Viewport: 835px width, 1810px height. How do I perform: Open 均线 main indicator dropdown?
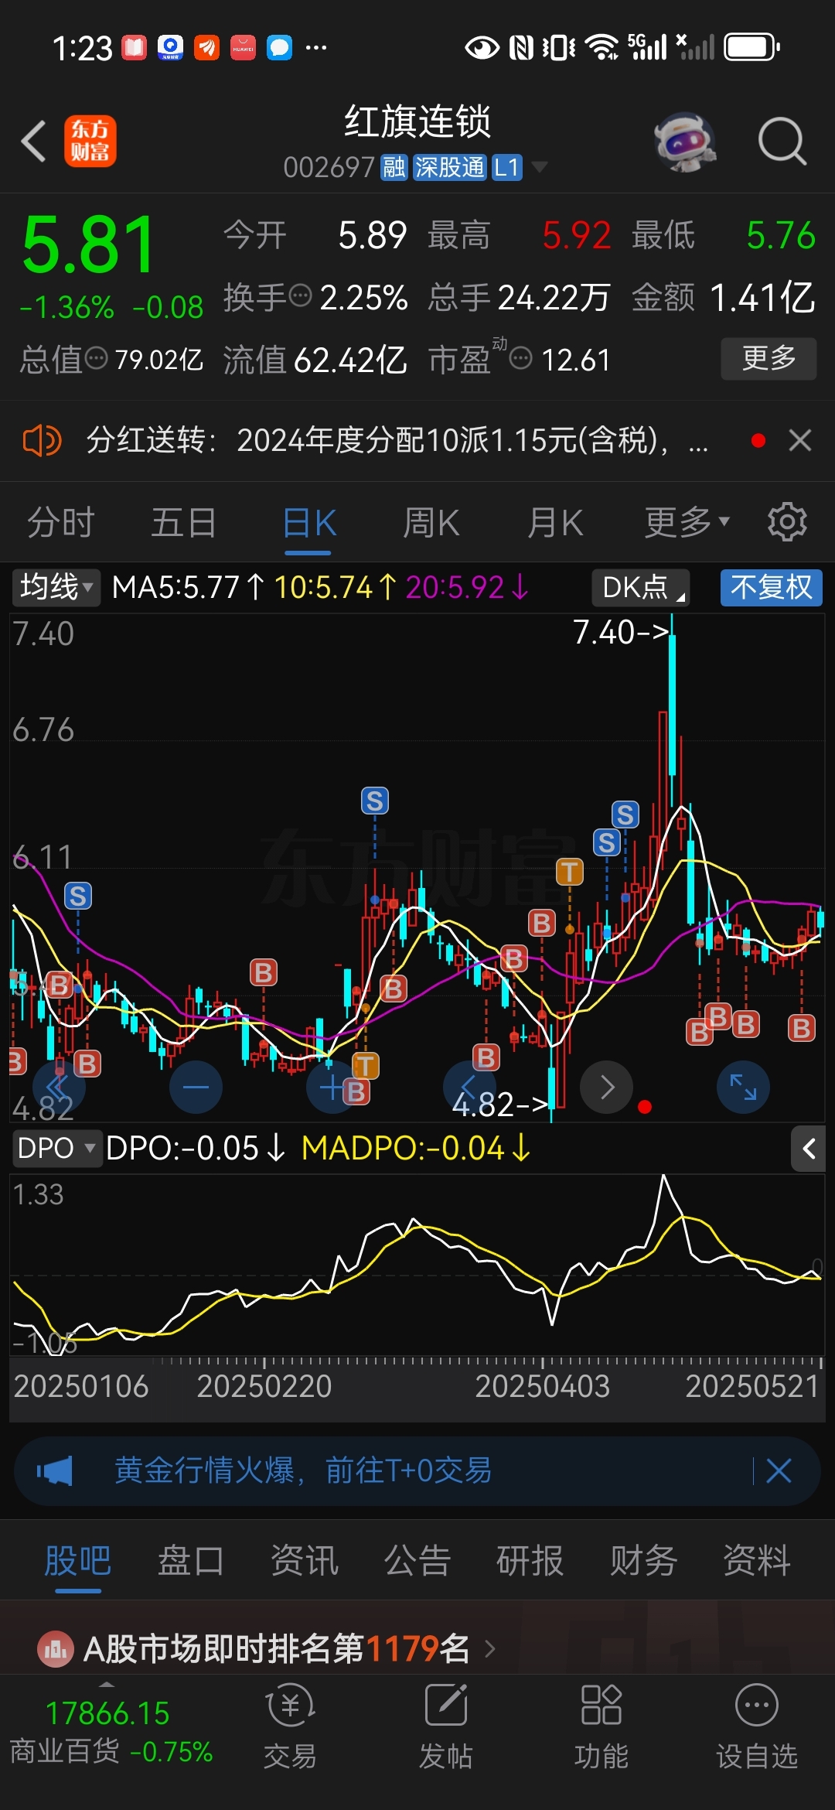coord(56,587)
